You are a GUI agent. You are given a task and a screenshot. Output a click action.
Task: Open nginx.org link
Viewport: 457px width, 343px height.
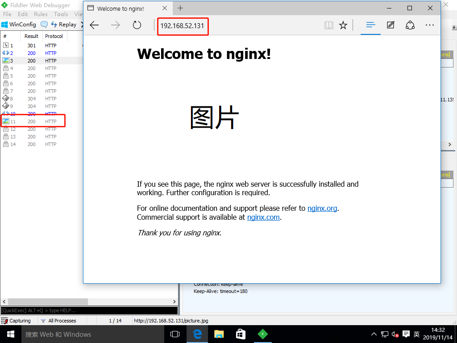[322, 208]
